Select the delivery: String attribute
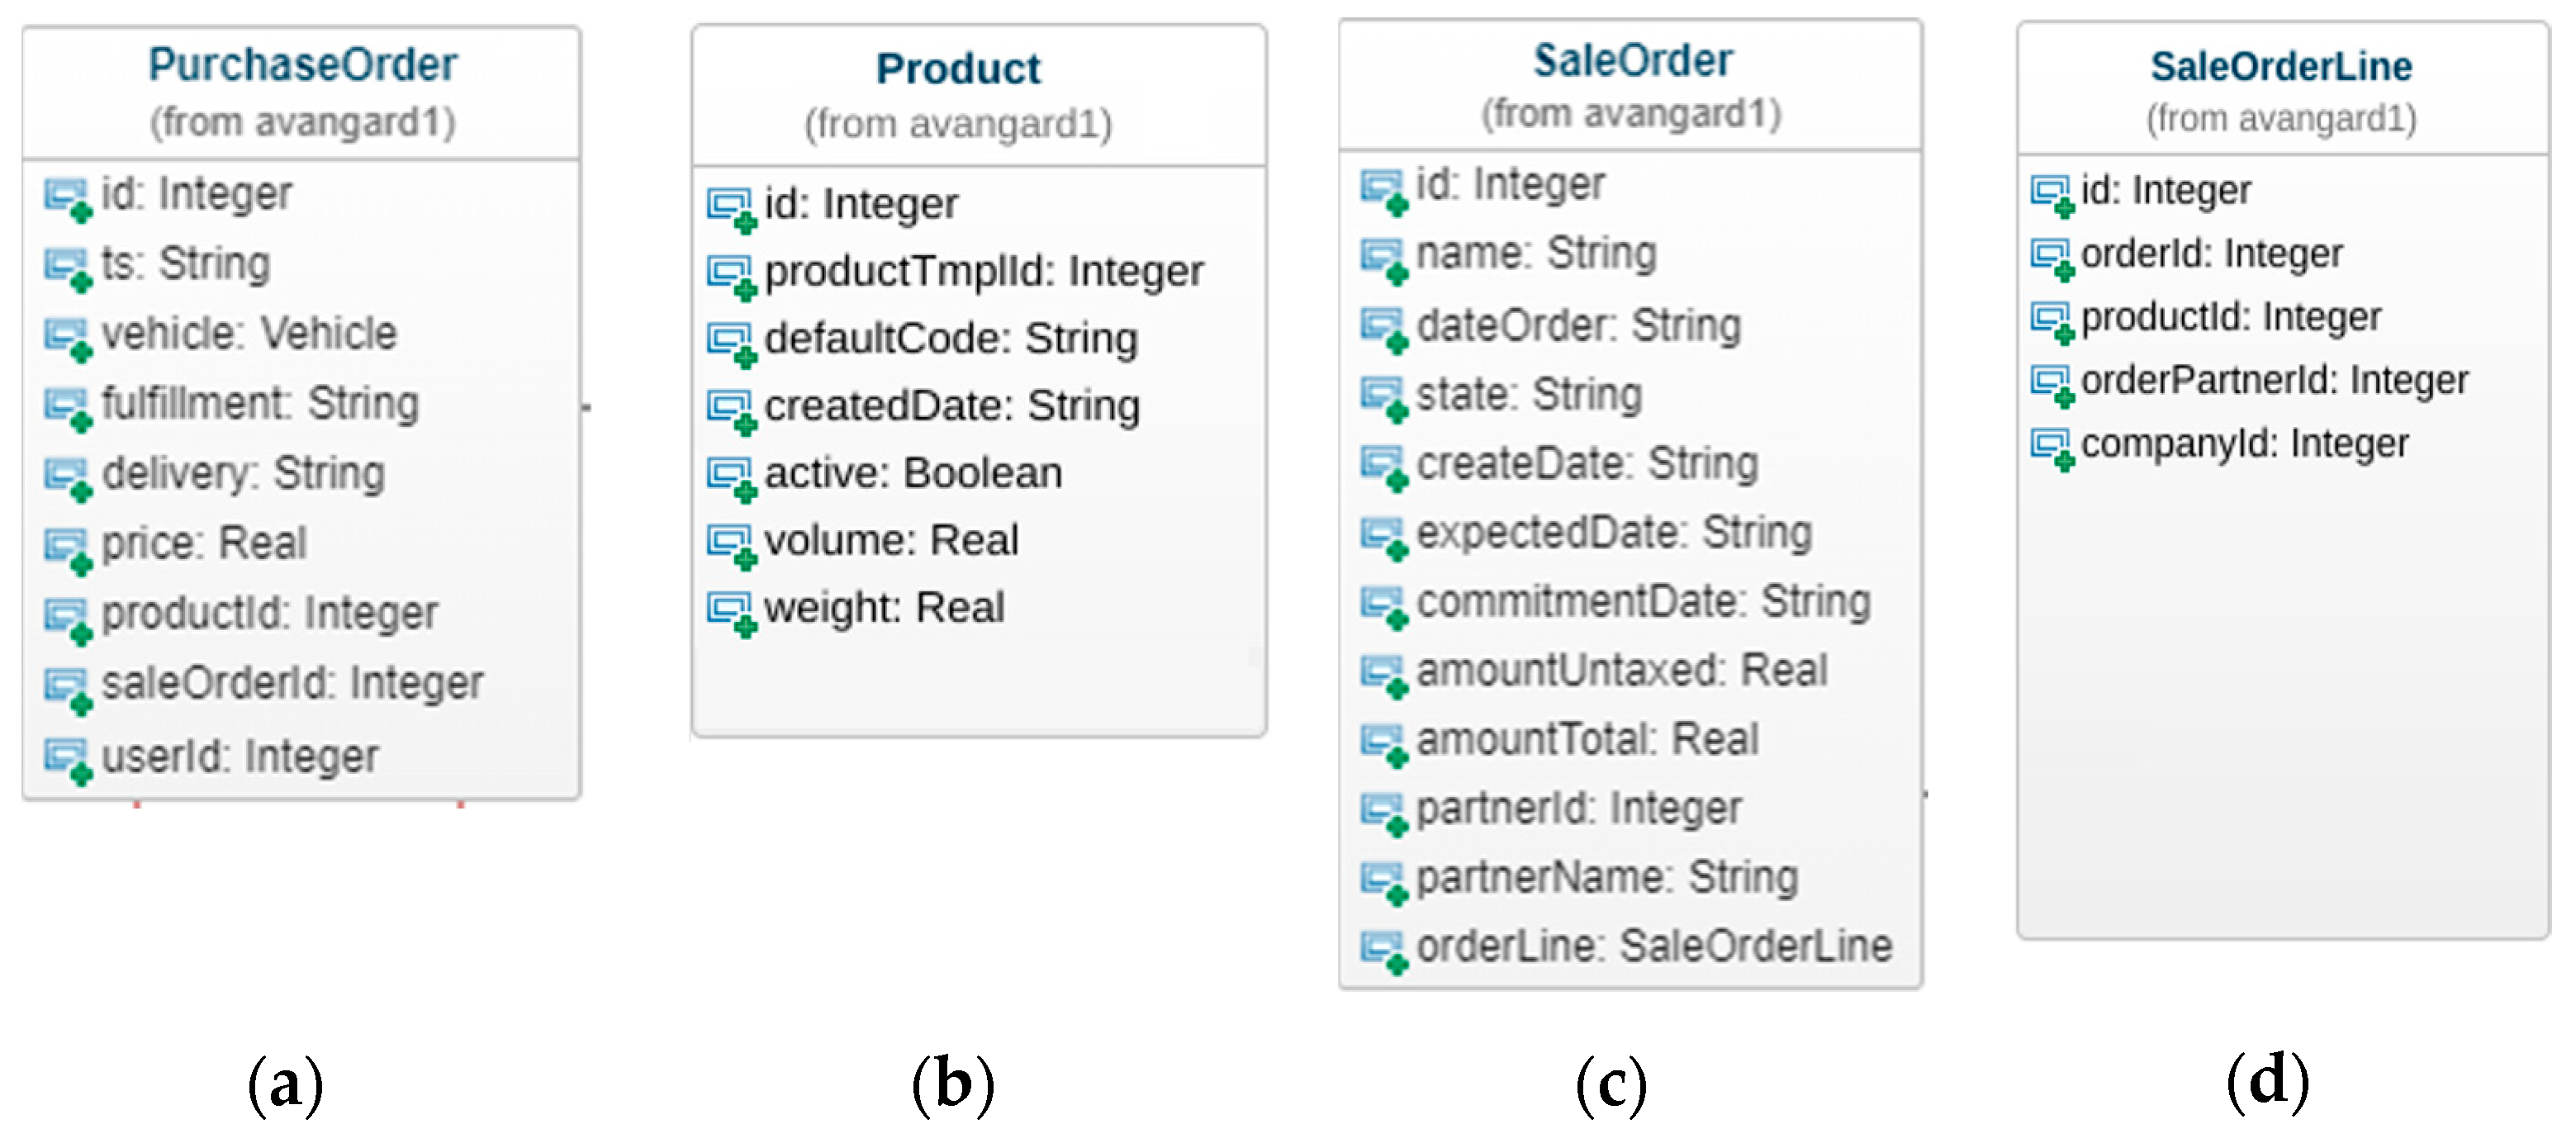This screenshot has width=2576, height=1143. (x=243, y=473)
